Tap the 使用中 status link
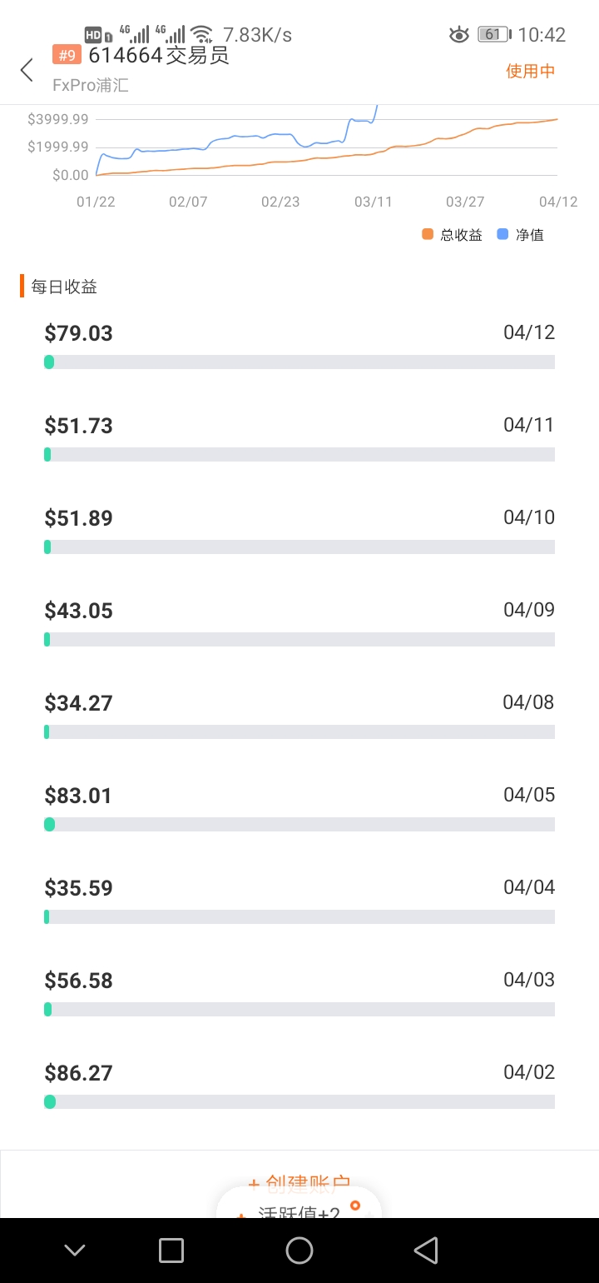The width and height of the screenshot is (599, 1283). point(531,71)
